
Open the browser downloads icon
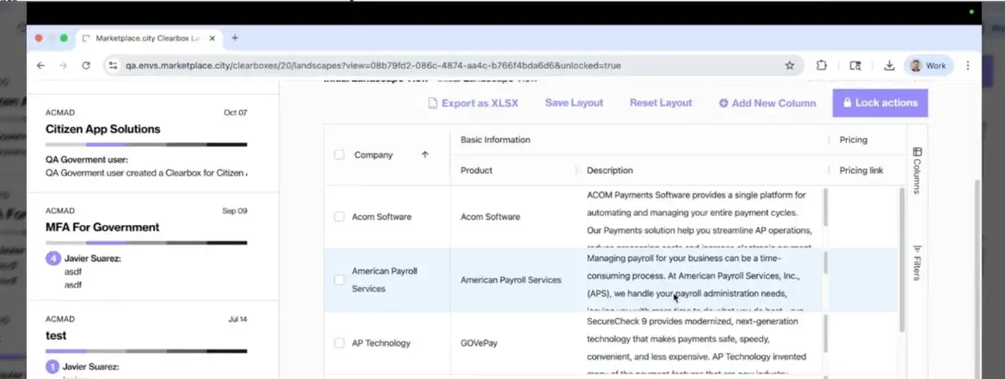click(889, 65)
